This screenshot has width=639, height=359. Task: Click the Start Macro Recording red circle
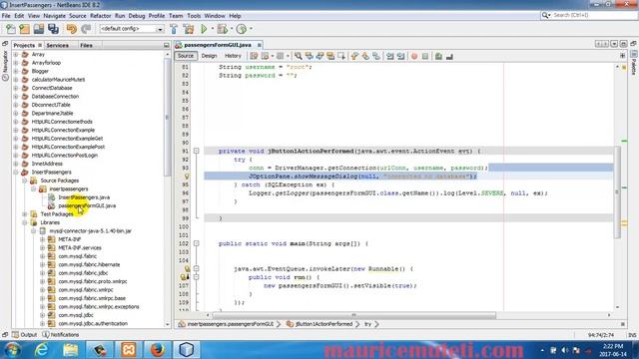[x=414, y=56]
